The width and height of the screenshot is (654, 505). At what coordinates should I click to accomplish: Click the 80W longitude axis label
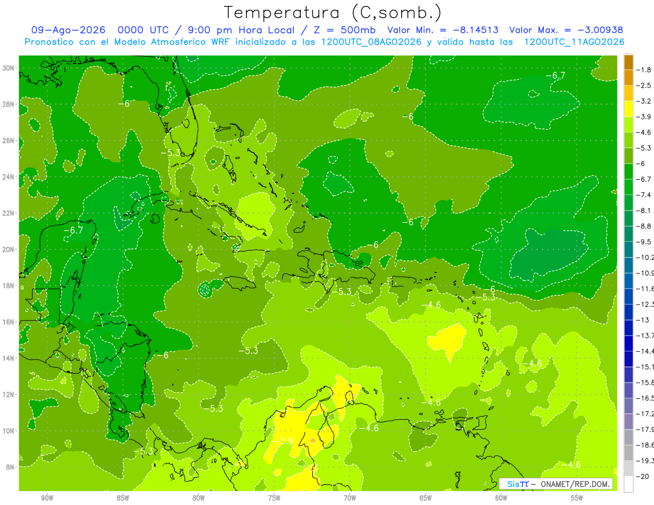click(x=198, y=498)
